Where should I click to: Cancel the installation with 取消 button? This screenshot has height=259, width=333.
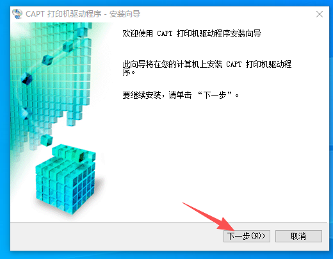tap(298, 236)
